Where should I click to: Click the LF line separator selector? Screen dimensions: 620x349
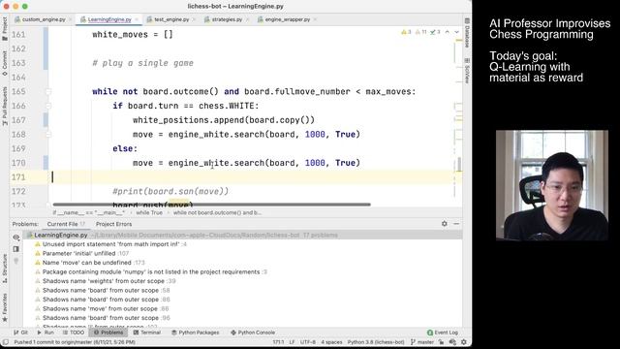pyautogui.click(x=292, y=342)
